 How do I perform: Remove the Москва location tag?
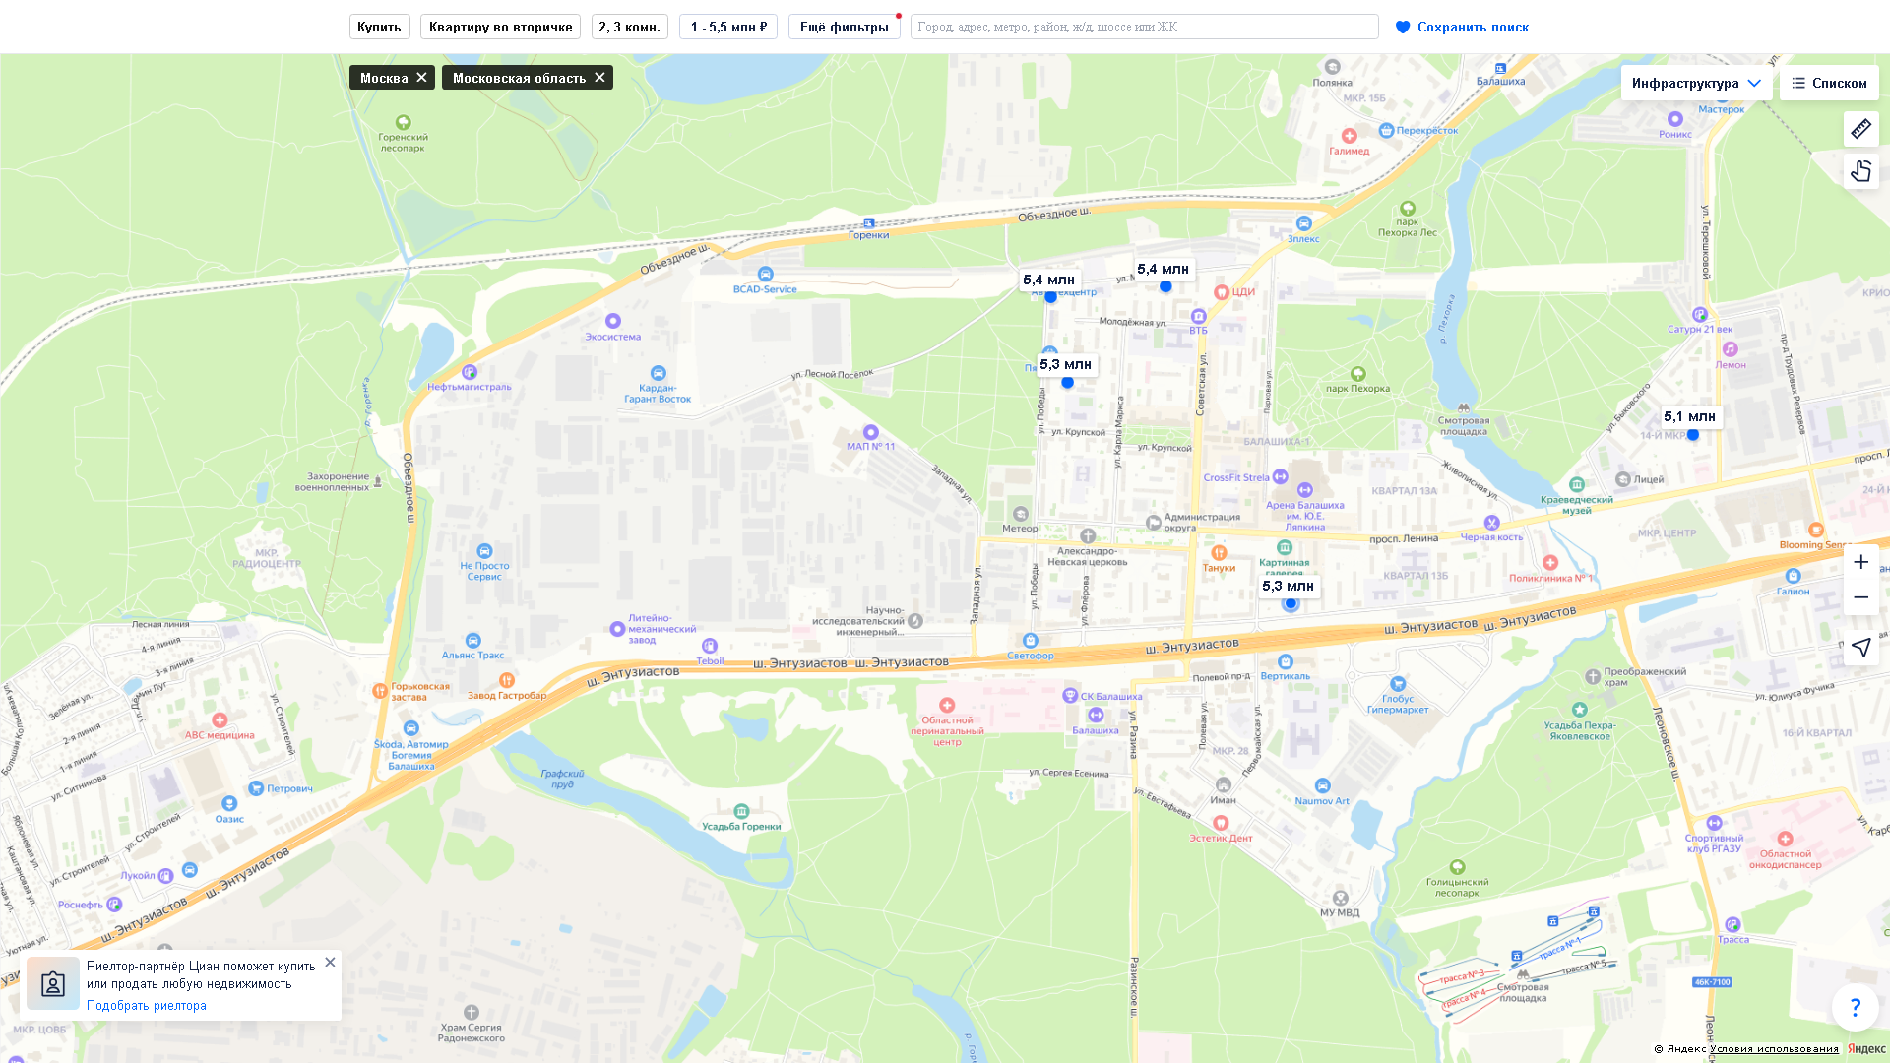pyautogui.click(x=421, y=78)
